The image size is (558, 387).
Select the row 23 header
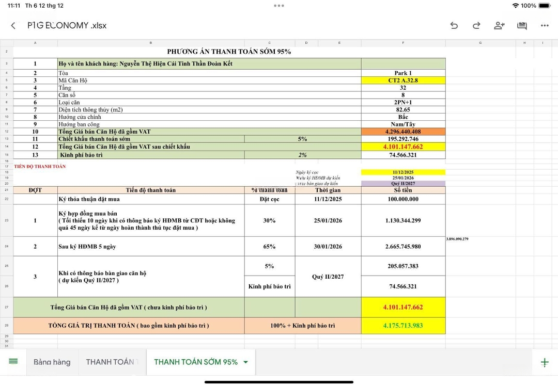click(6, 220)
